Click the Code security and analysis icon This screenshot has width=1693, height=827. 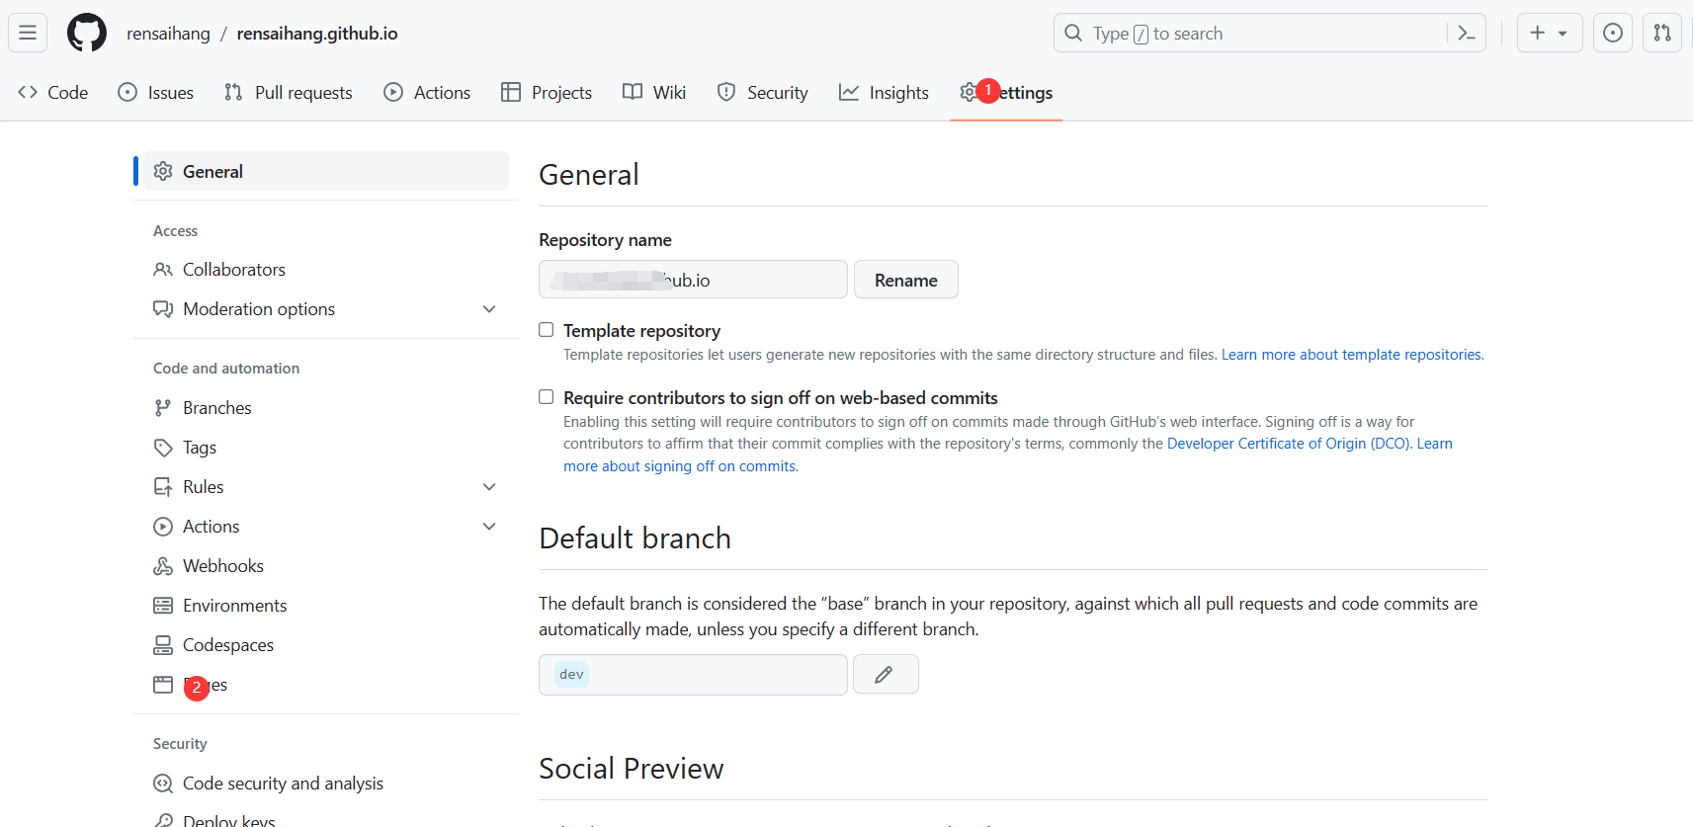pyautogui.click(x=163, y=784)
